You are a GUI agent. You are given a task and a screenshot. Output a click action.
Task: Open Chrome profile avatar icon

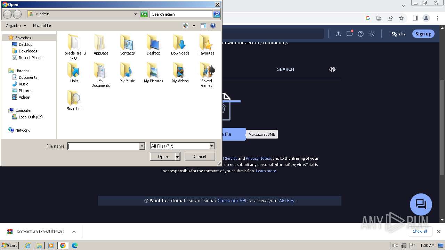tap(426, 18)
